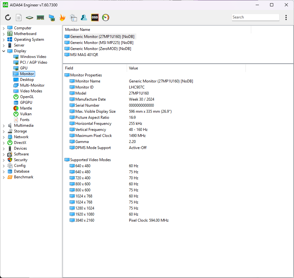Open the OSD panel icon
Image resolution: width=294 pixels, height=278 pixels.
[x=95, y=18]
